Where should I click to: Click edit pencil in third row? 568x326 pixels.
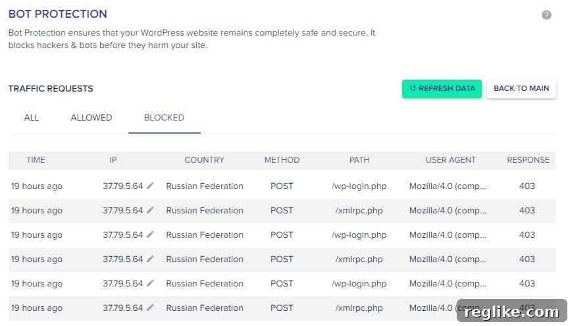(150, 234)
